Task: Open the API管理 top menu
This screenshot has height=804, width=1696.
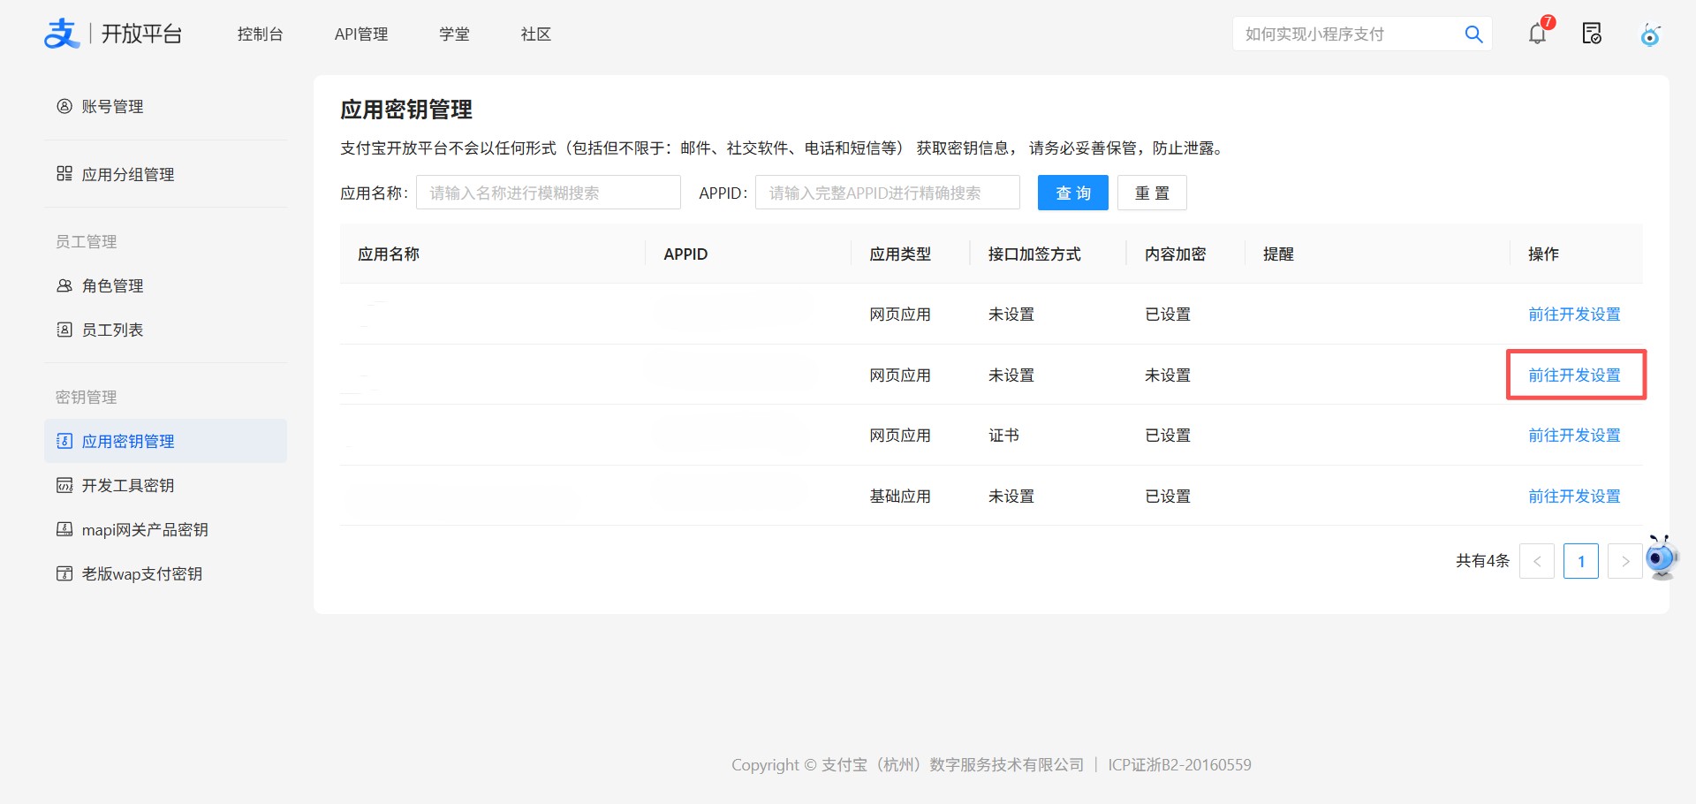Action: tap(361, 34)
